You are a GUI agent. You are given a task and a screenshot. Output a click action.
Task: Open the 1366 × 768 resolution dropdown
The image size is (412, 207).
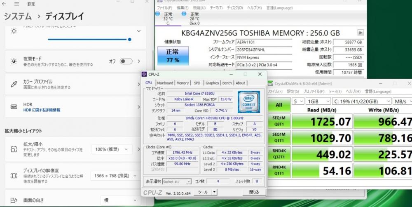115,176
